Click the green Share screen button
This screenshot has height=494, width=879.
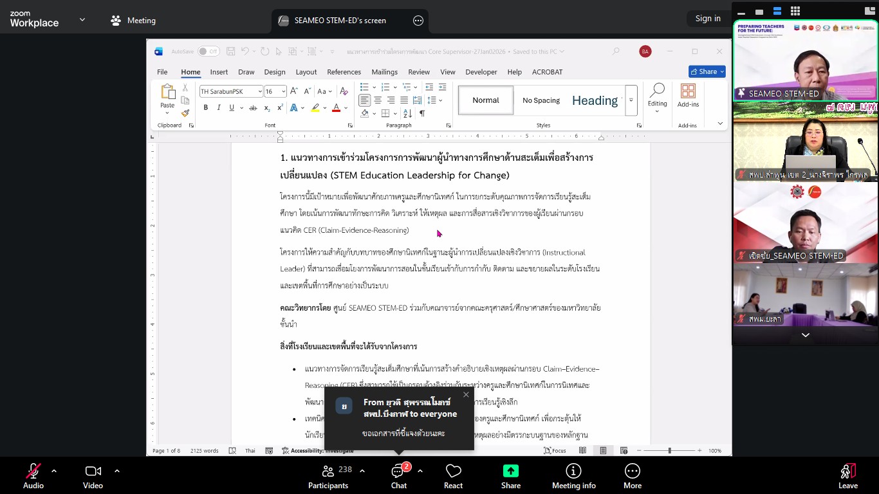511,476
